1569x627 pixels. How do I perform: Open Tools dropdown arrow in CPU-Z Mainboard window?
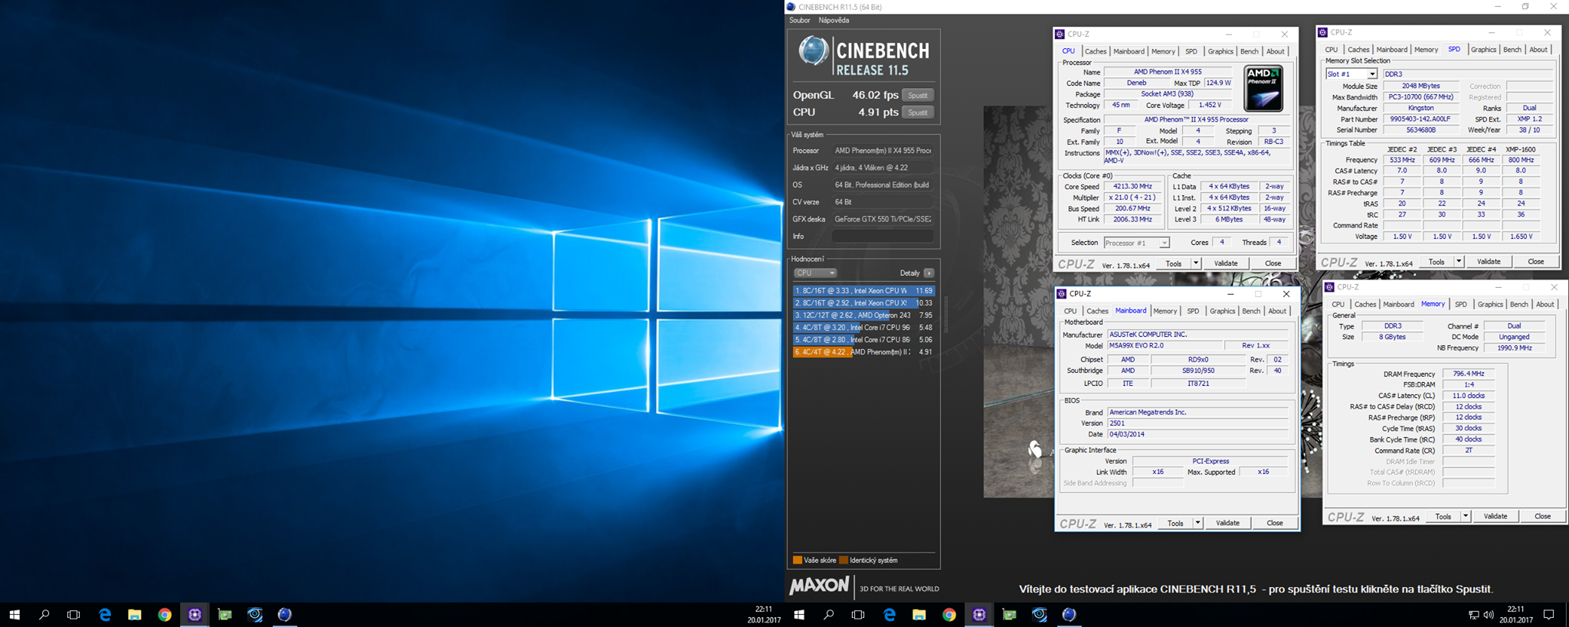(x=1197, y=523)
